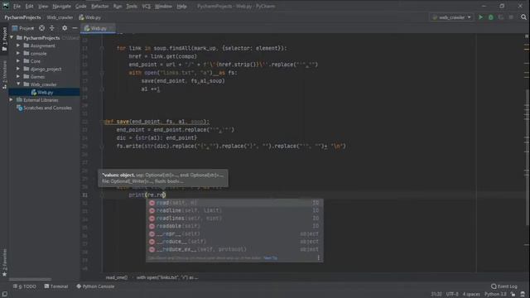The width and height of the screenshot is (530, 298).
Task: Collapse the PycharmProjects root folder
Action: tap(12, 37)
